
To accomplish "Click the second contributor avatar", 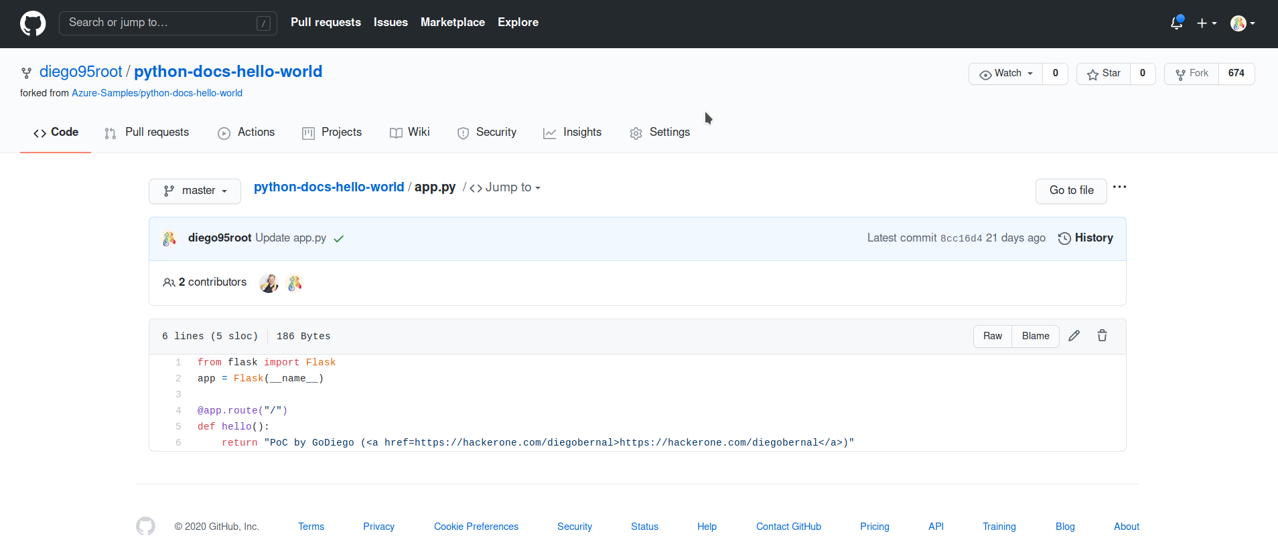I will coord(295,283).
